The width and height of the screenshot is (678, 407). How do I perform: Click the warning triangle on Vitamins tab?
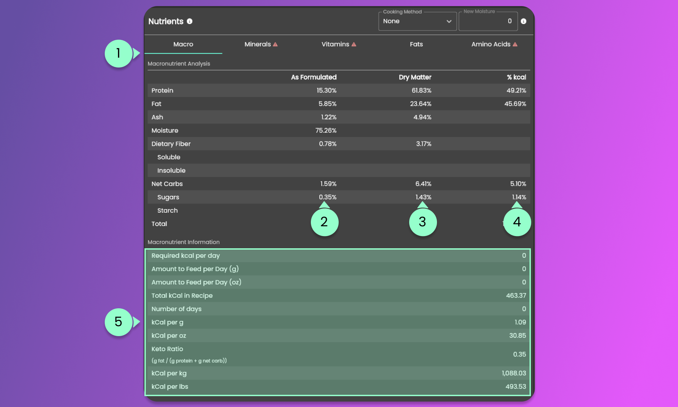coord(354,44)
